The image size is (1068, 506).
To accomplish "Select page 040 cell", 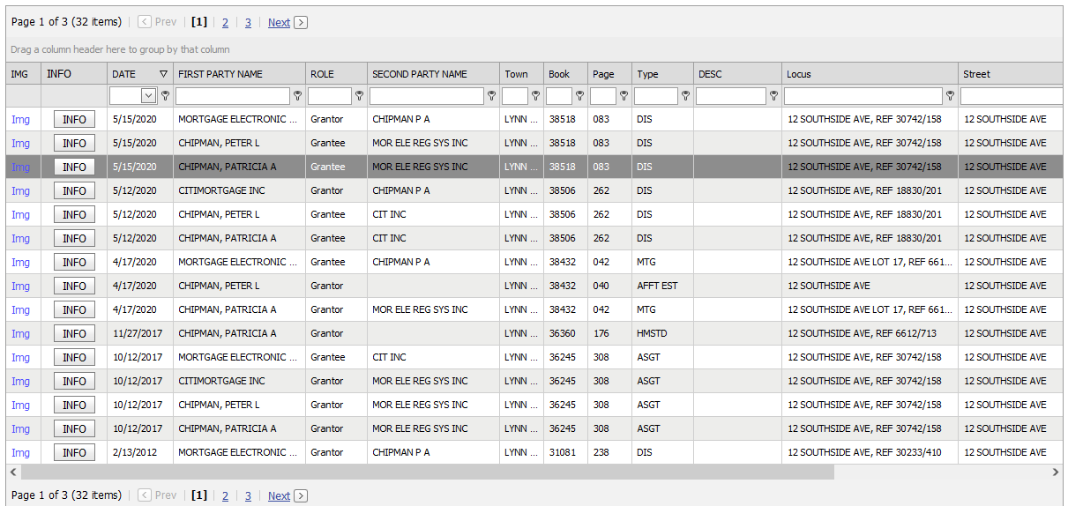I will coord(609,286).
